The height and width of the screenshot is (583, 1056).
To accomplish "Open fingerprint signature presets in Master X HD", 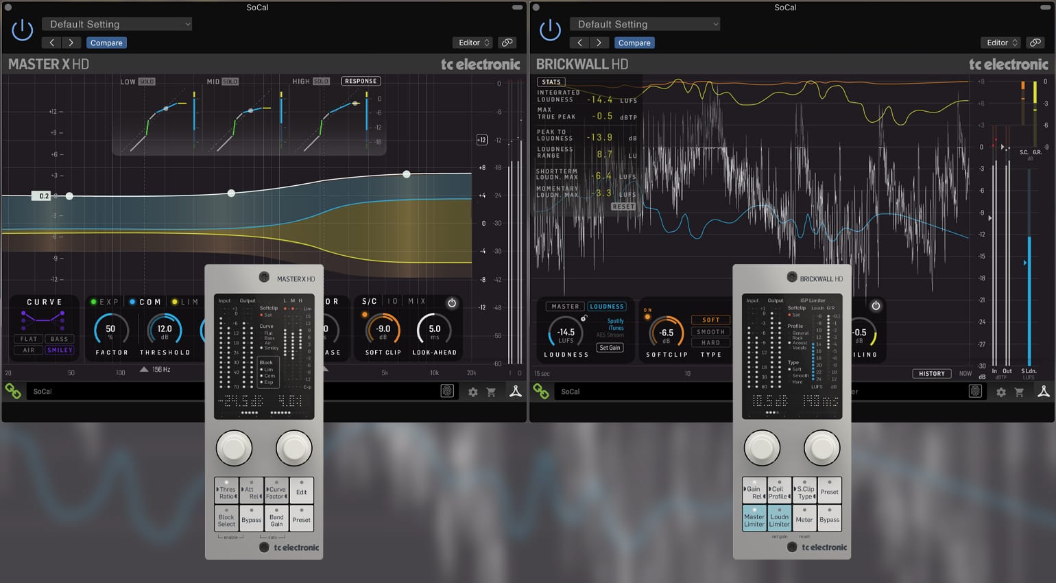I will point(447,391).
